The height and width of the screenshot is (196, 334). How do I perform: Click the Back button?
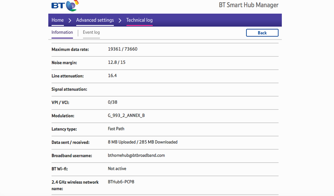coord(262,33)
